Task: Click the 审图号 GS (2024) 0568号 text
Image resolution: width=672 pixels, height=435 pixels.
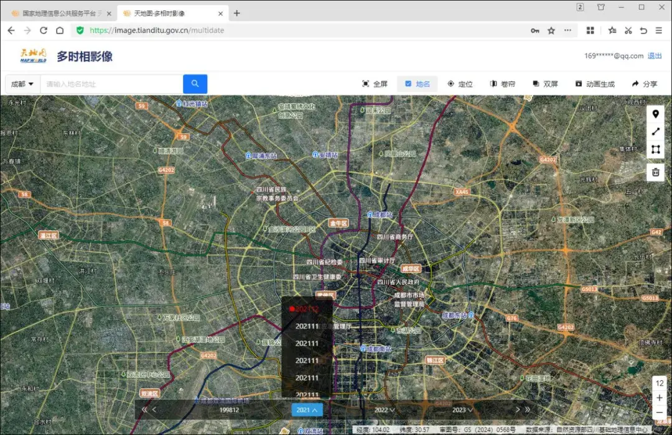Action: pyautogui.click(x=477, y=429)
